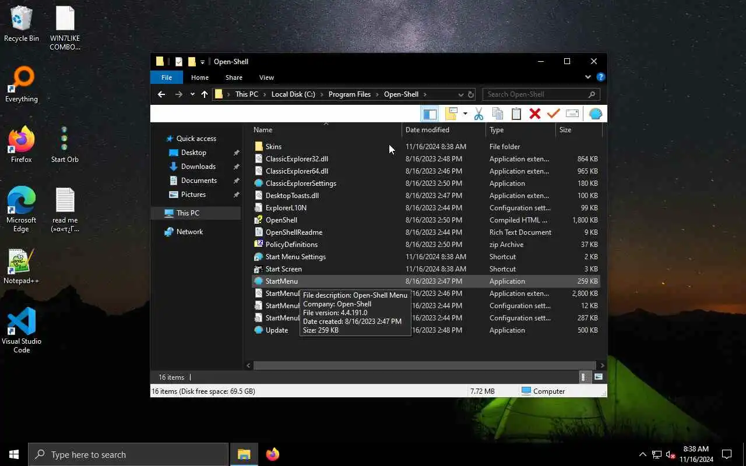Open the Quick Access Toolbar customize dropdown
The width and height of the screenshot is (746, 466).
(x=202, y=62)
